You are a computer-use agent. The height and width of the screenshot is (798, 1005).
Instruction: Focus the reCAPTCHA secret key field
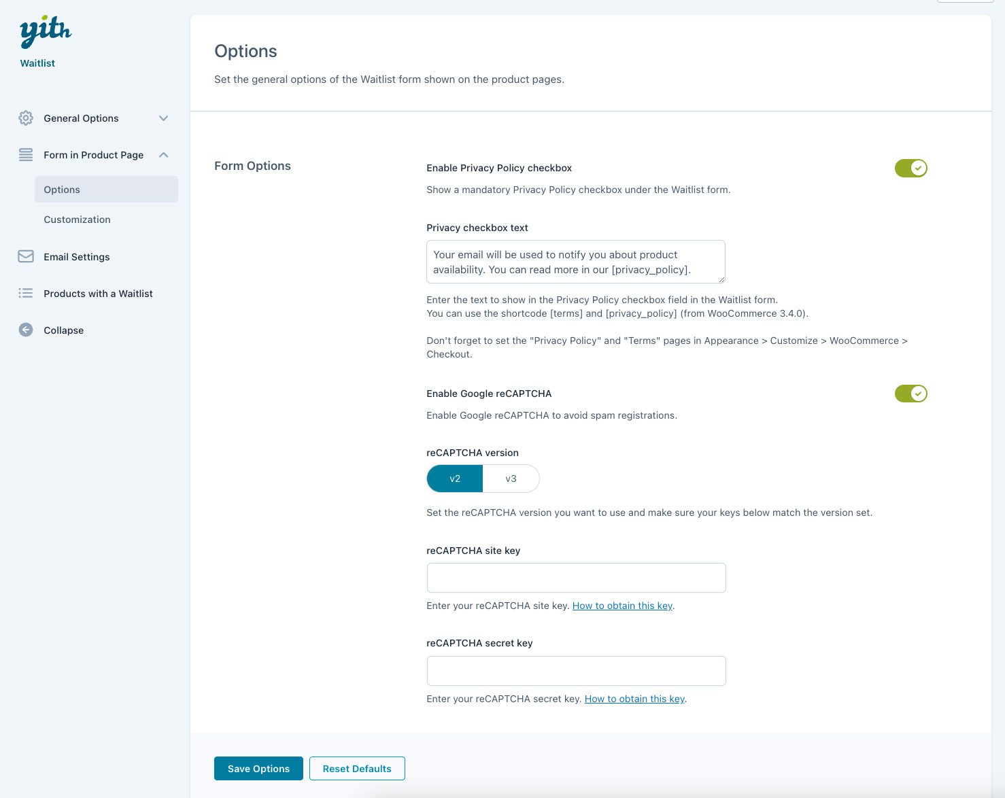click(x=576, y=671)
